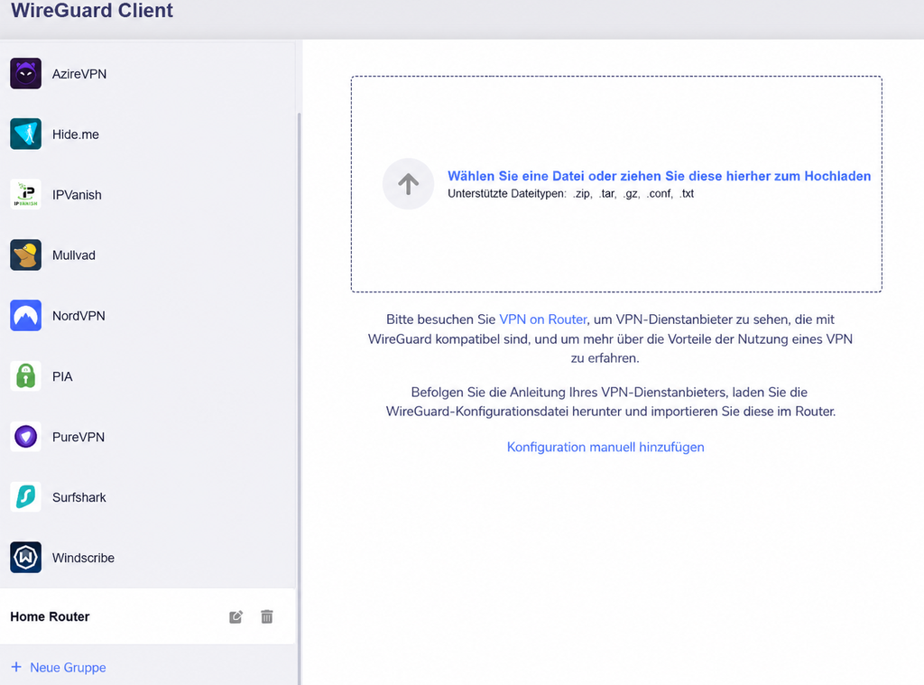Pick the PIA provider name
This screenshot has height=685, width=924.
pyautogui.click(x=62, y=376)
